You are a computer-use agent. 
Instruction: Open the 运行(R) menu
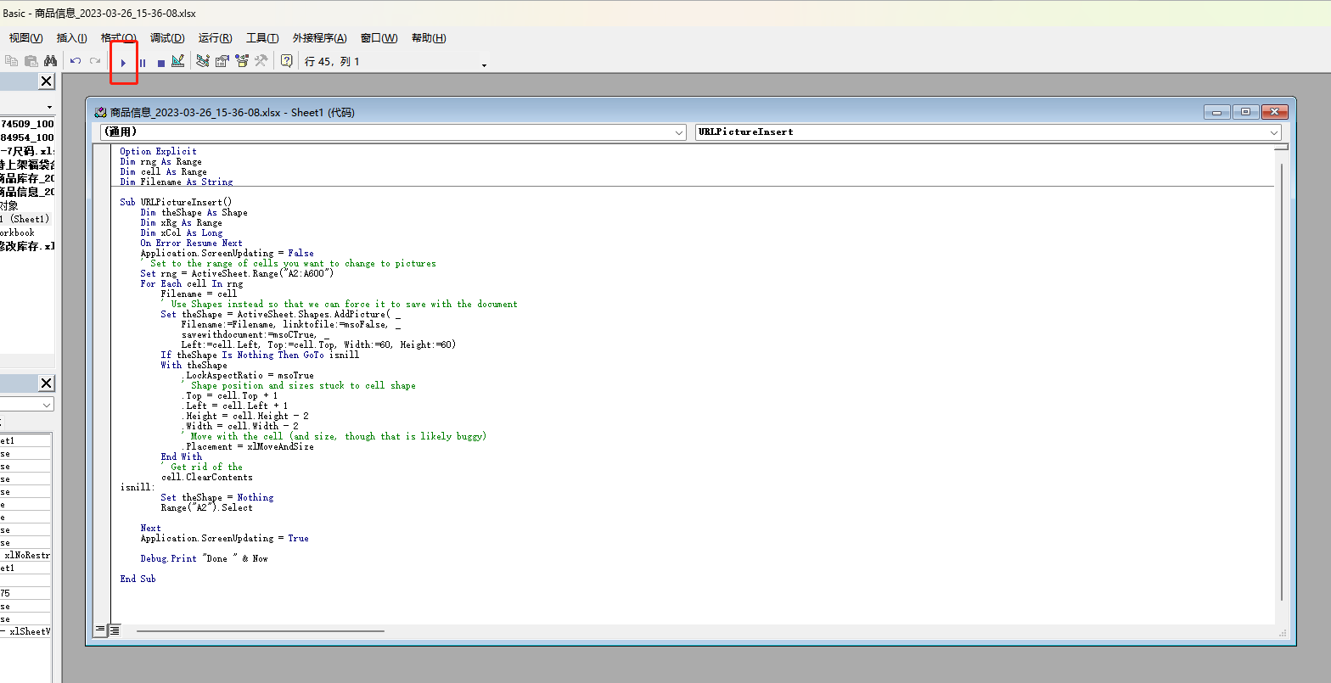pyautogui.click(x=215, y=38)
